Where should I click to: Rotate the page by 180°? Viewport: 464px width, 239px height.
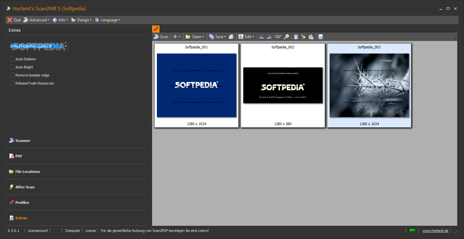[278, 37]
